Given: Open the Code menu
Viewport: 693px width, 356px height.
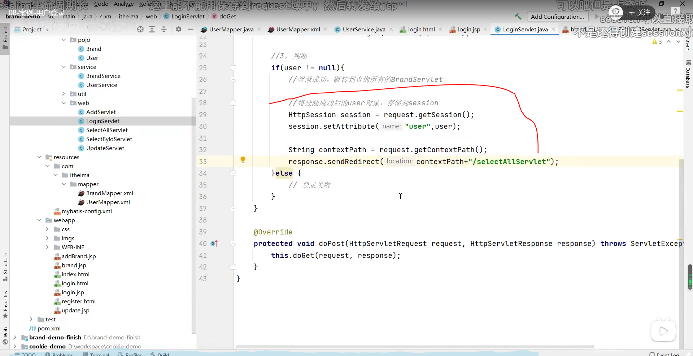Looking at the screenshot, I should [x=101, y=4].
